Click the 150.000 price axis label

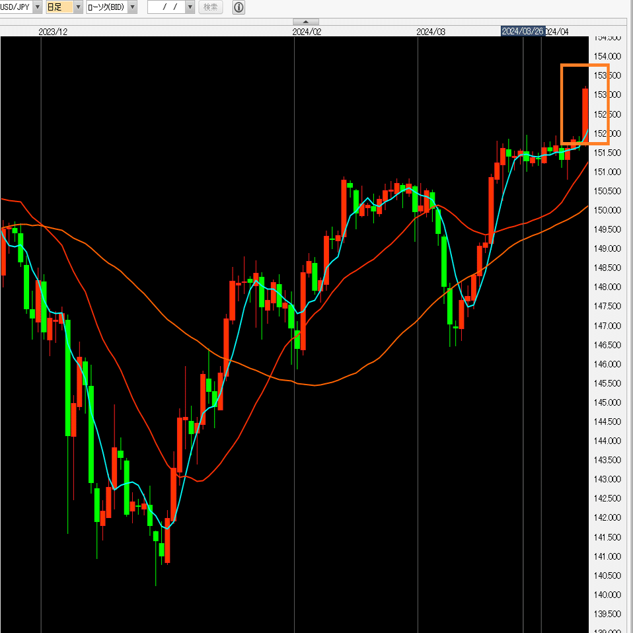point(607,210)
